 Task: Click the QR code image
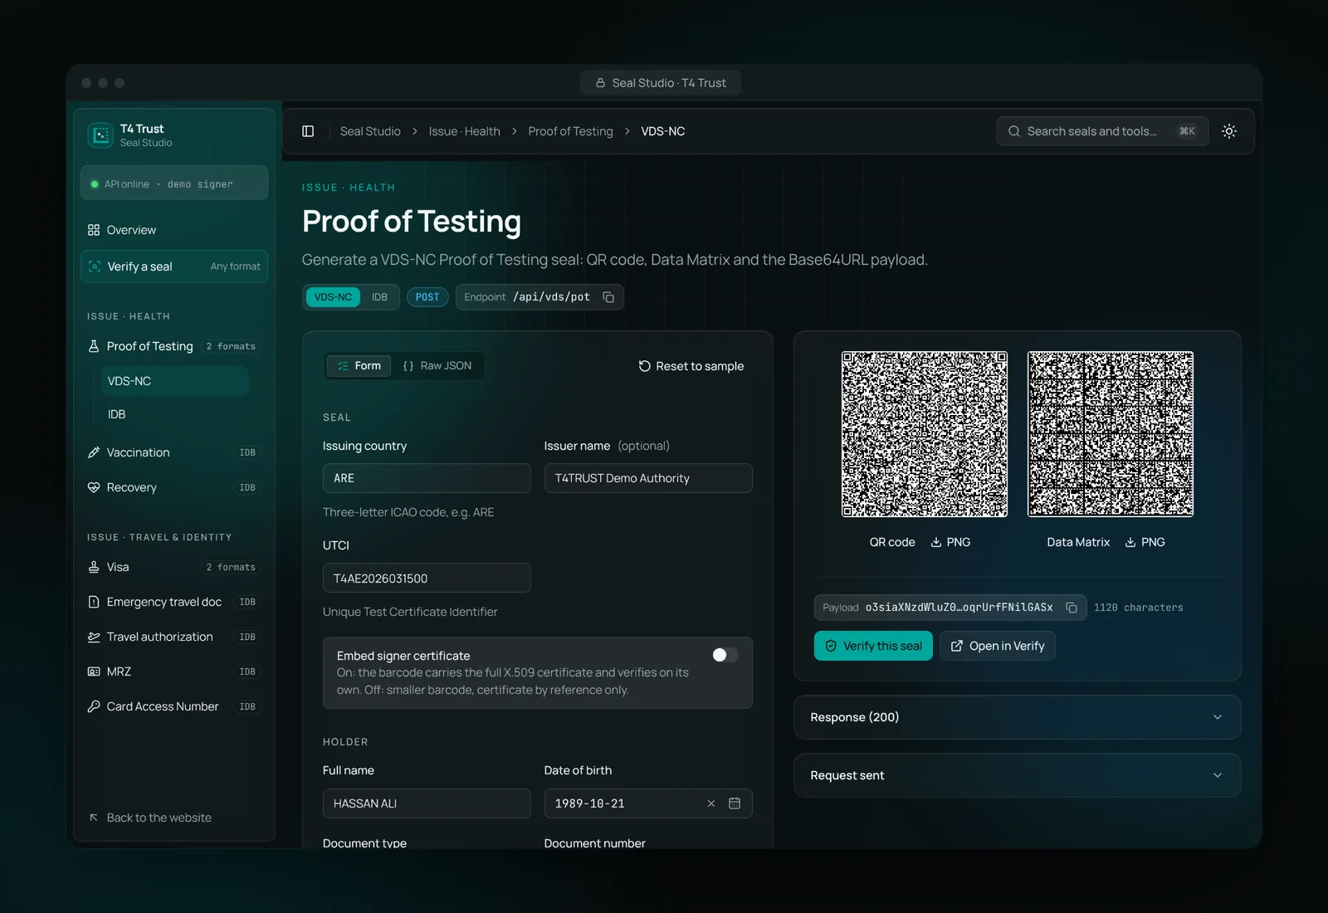click(925, 434)
